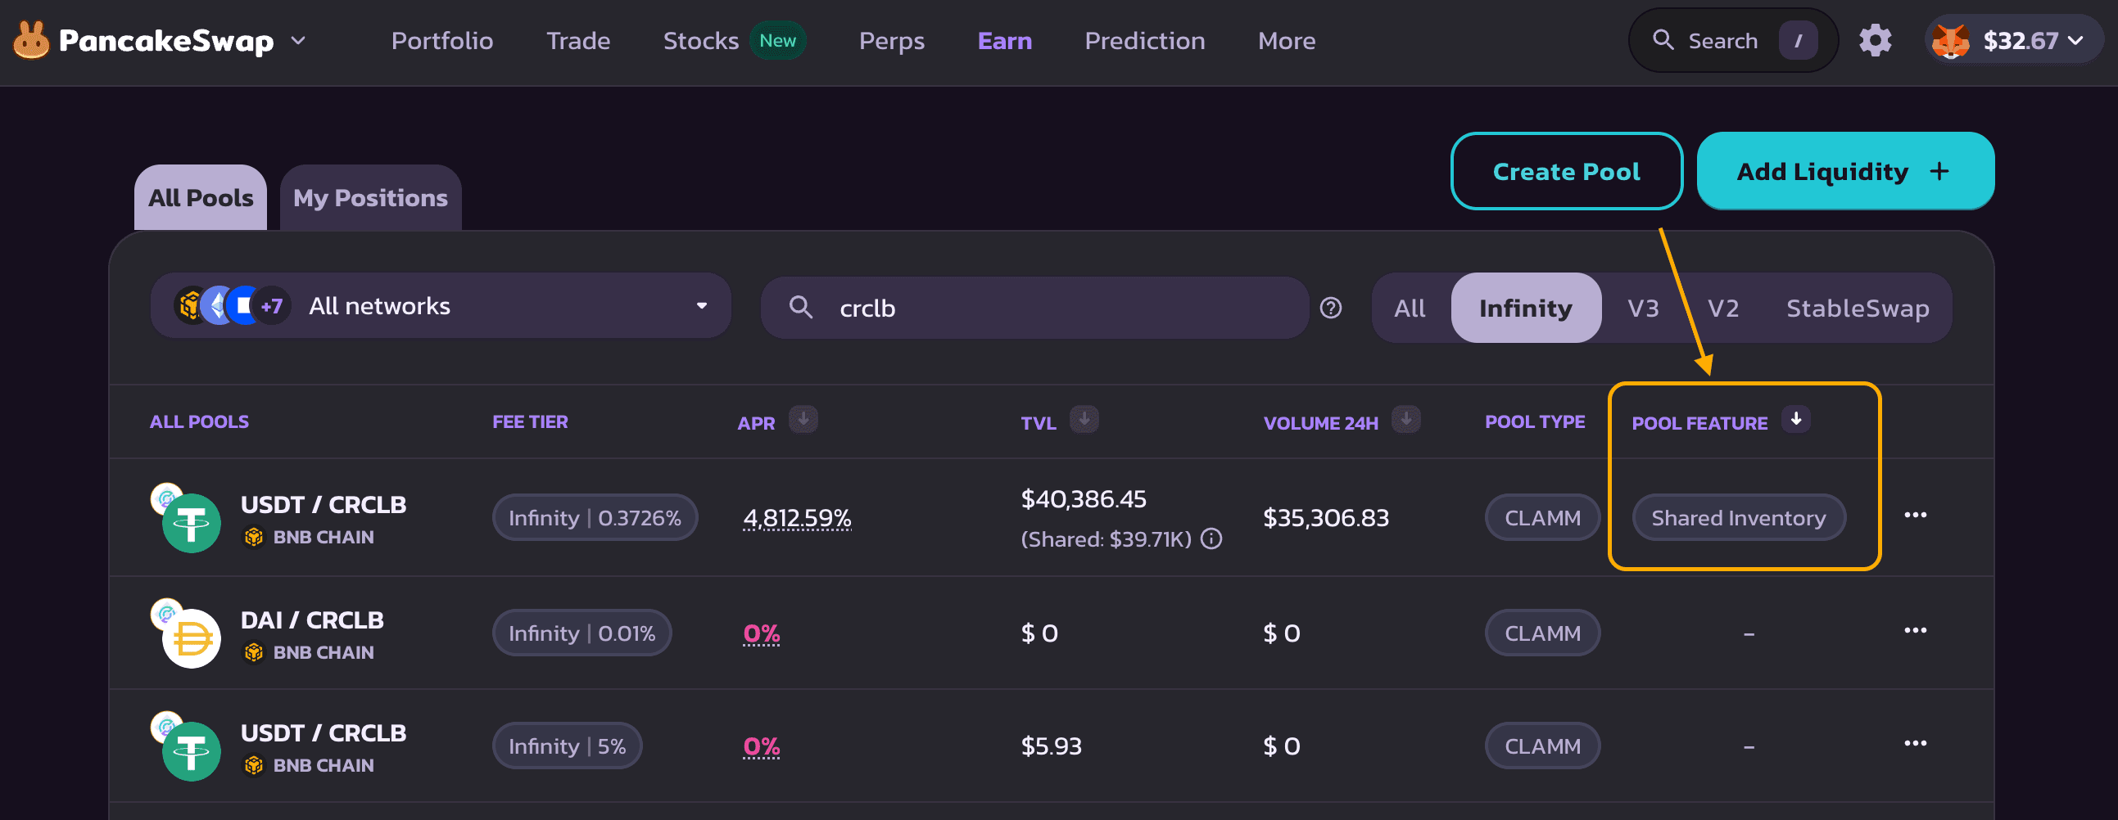Viewport: 2118px width, 820px height.
Task: Open the More navigation menu
Action: click(x=1287, y=40)
